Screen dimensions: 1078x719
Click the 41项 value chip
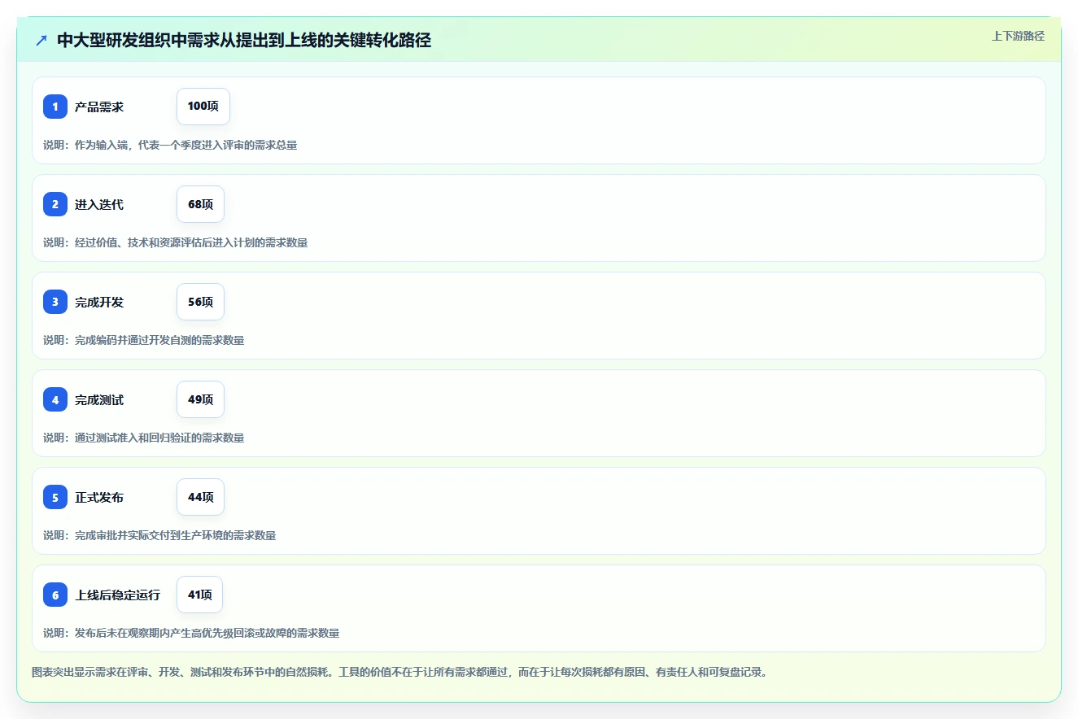pyautogui.click(x=199, y=595)
